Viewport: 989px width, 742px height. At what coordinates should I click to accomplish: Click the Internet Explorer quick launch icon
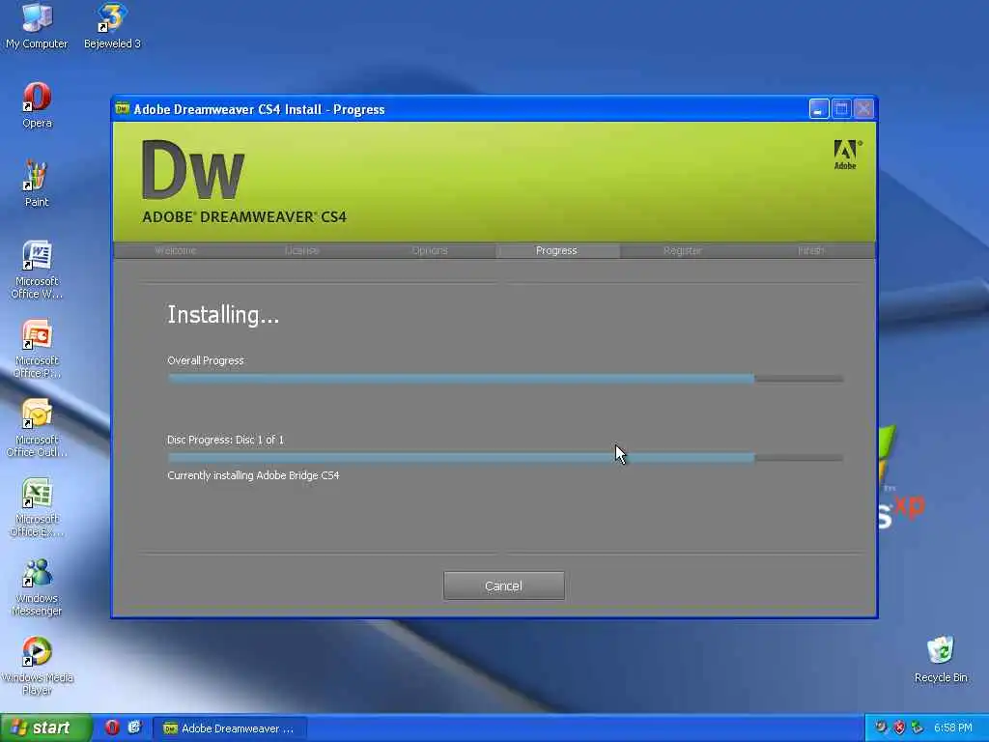click(134, 728)
